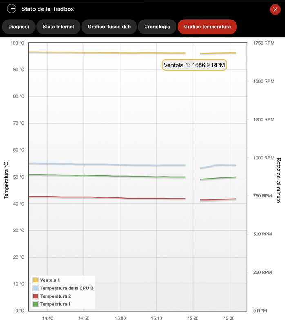
Task: Click the 1000 RPM axis label
Action: pyautogui.click(x=263, y=158)
